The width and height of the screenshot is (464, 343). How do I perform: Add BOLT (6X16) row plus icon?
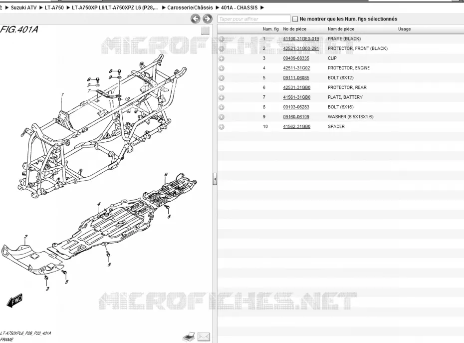coord(222,107)
